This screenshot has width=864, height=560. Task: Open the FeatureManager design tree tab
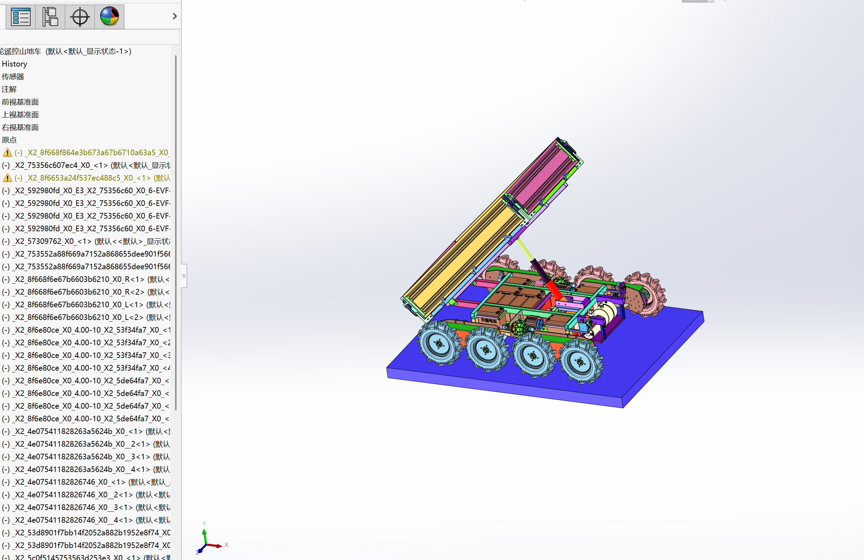click(20, 17)
